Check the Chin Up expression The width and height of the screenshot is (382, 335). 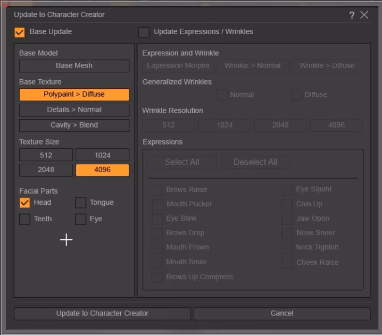(287, 204)
